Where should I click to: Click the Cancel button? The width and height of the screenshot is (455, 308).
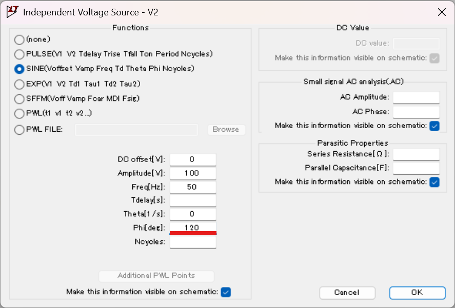(x=347, y=293)
